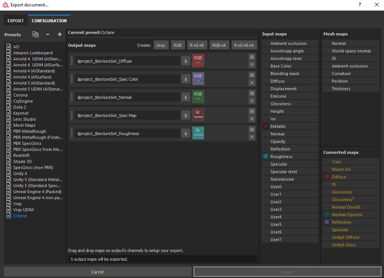Image resolution: width=384 pixels, height=278 pixels.
Task: Select the Unity 4 preset
Action: point(20,173)
